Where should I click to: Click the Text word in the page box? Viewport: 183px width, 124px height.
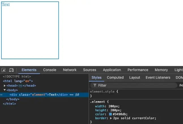tap(6, 5)
